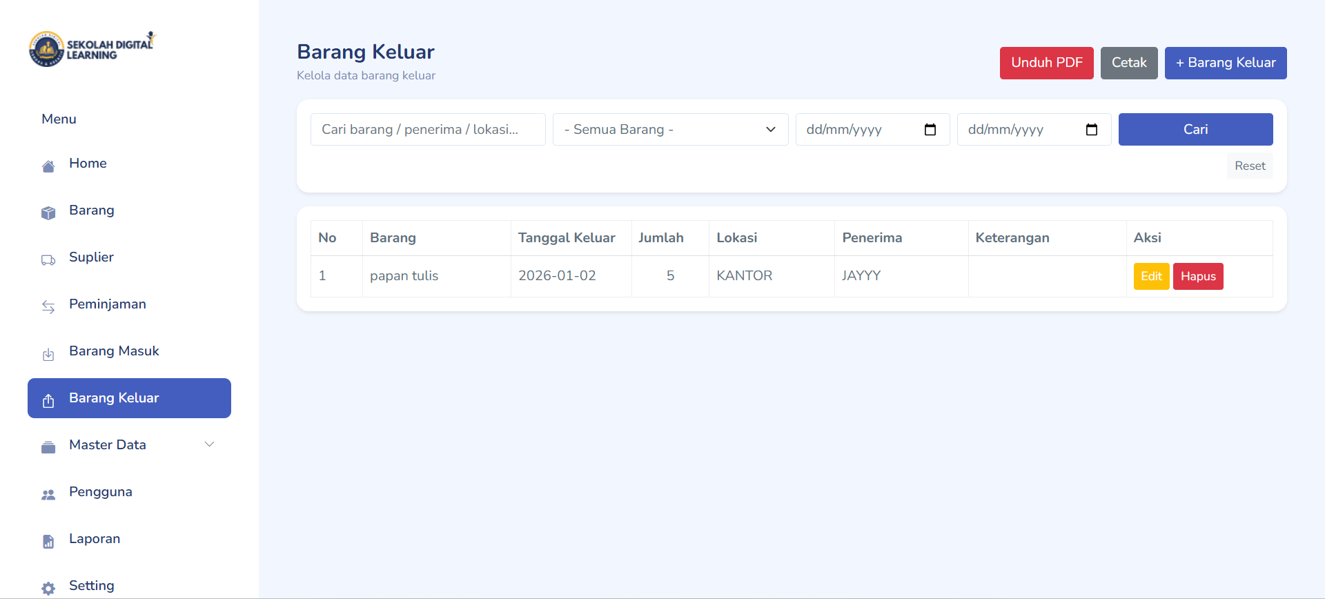
Task: Click the Laporan document icon
Action: [48, 542]
